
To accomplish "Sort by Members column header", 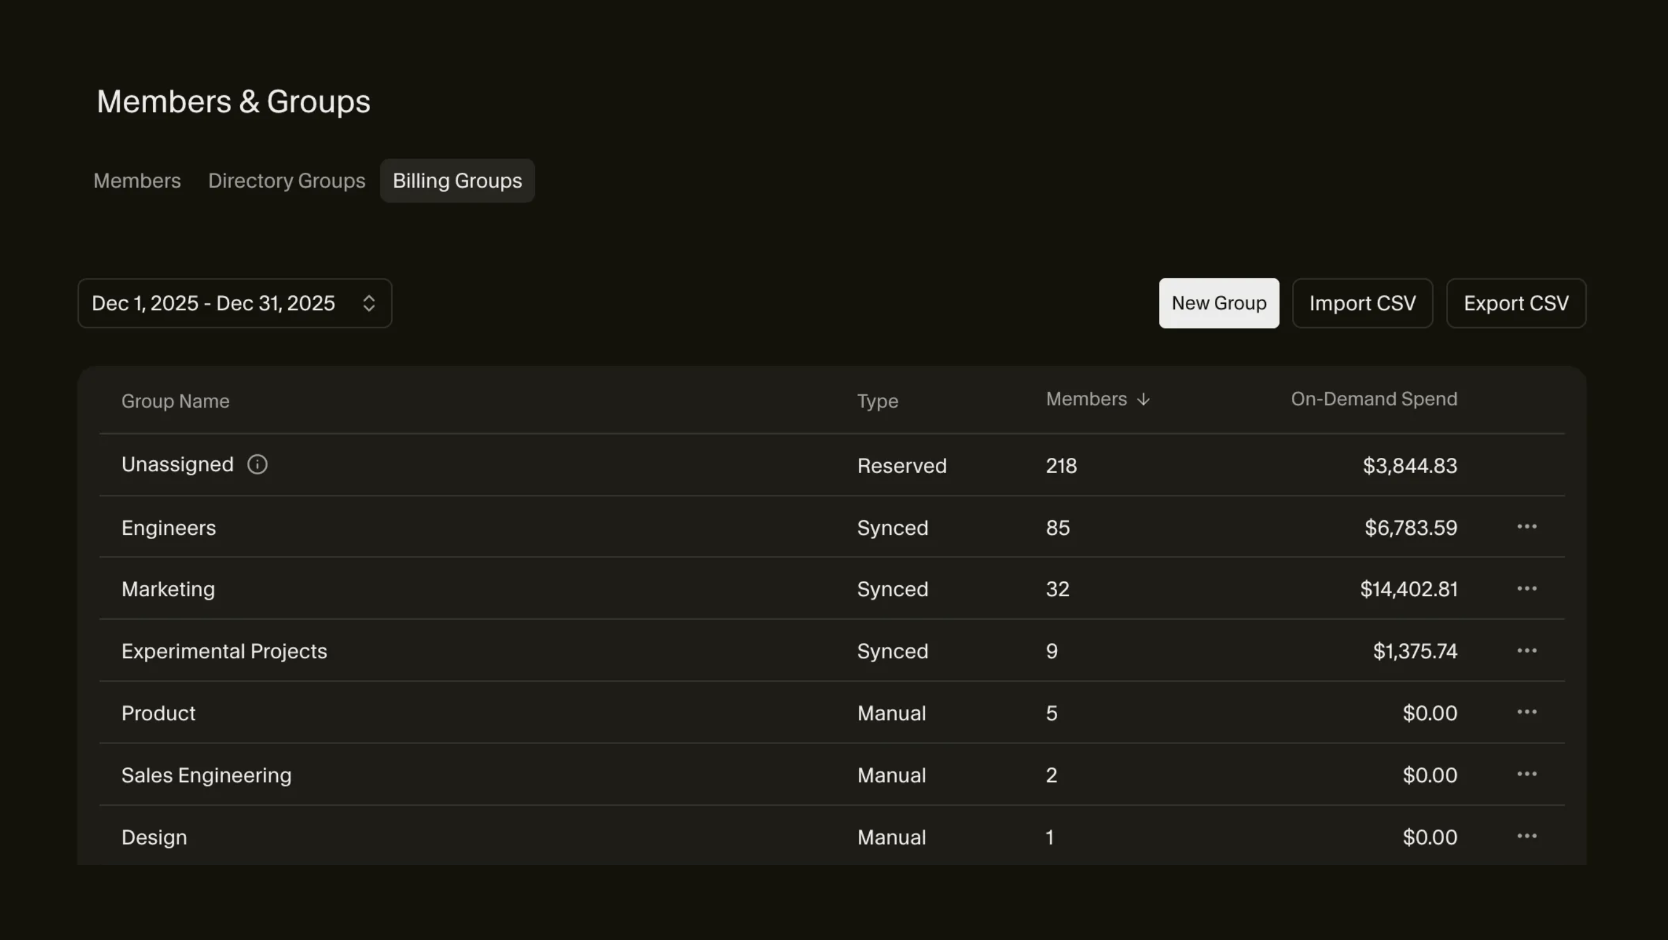I will pyautogui.click(x=1086, y=400).
